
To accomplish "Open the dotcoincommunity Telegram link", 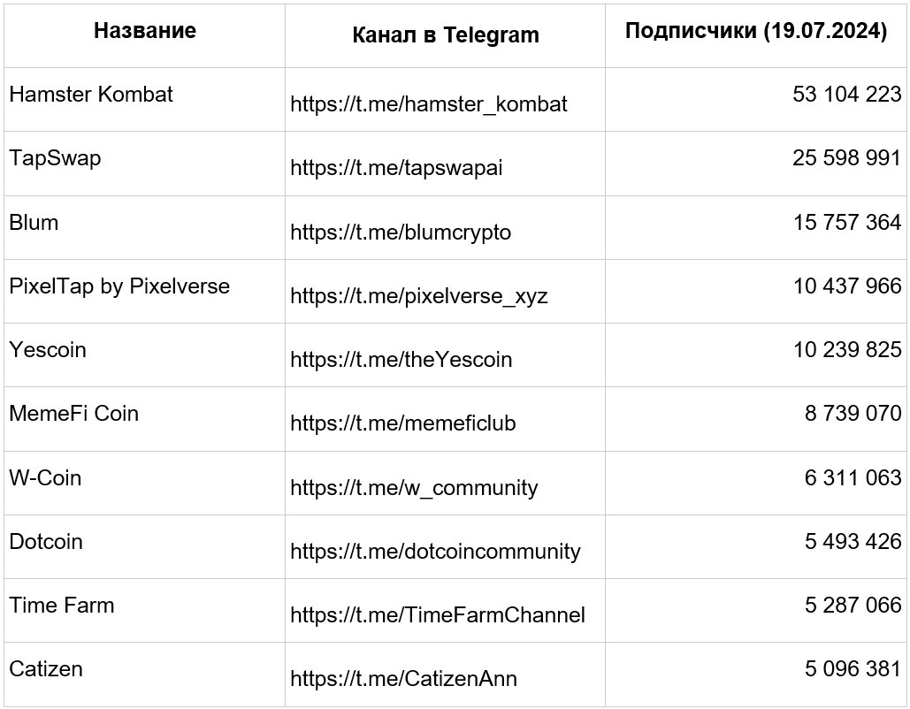I will [435, 551].
